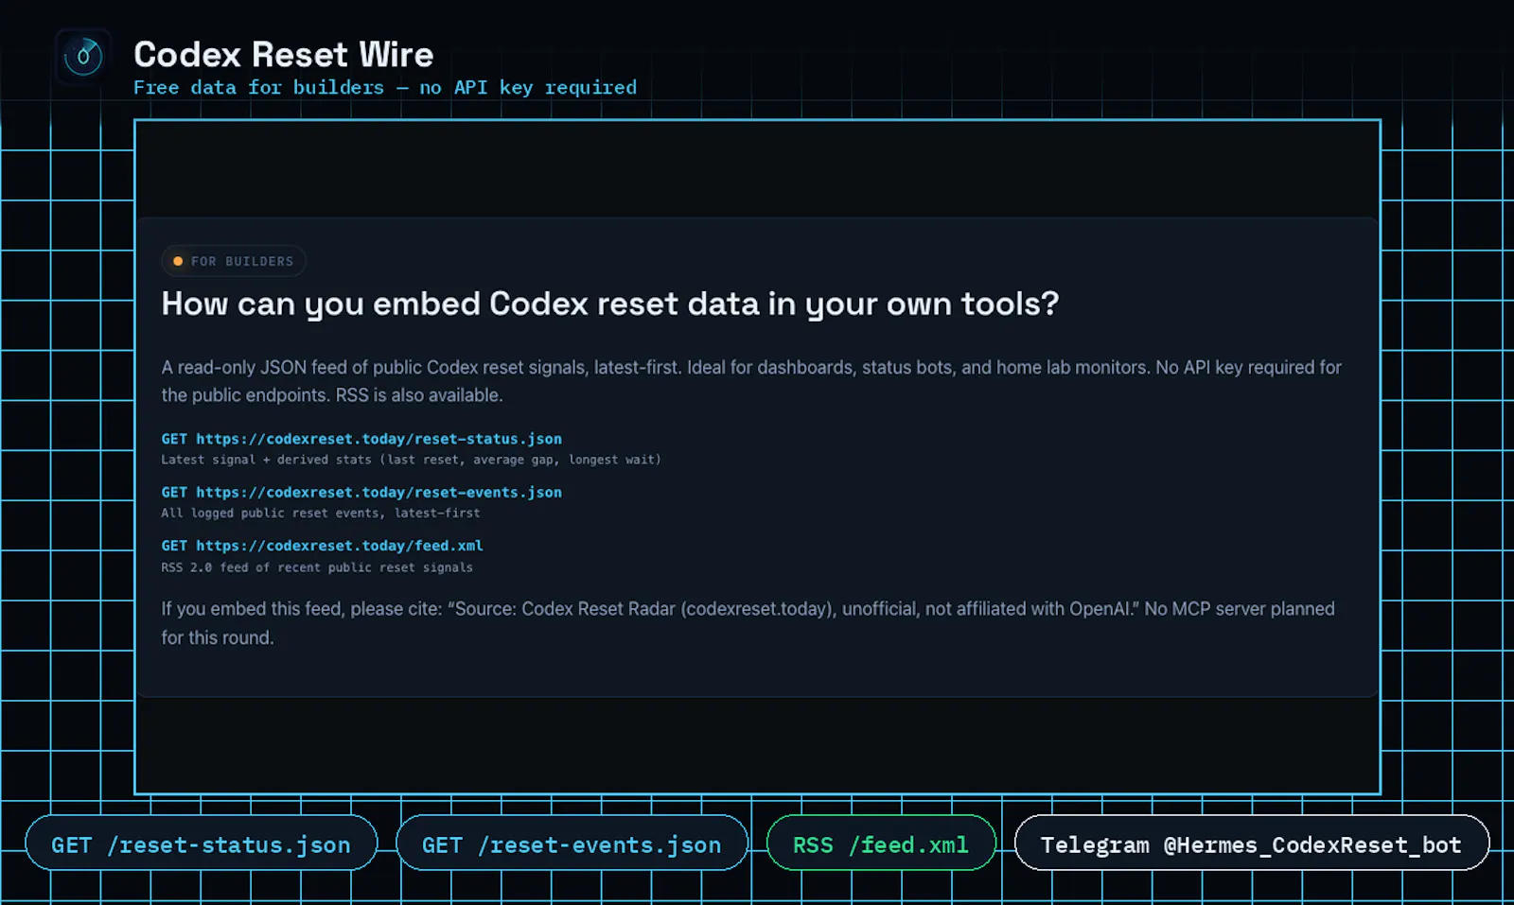Click the Codex Reset Wire title
This screenshot has height=905, width=1514.
(x=283, y=55)
